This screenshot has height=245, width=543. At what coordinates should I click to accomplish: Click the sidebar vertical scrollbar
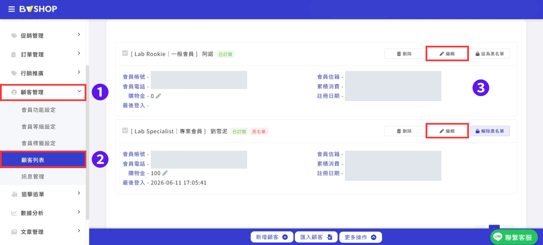87,141
